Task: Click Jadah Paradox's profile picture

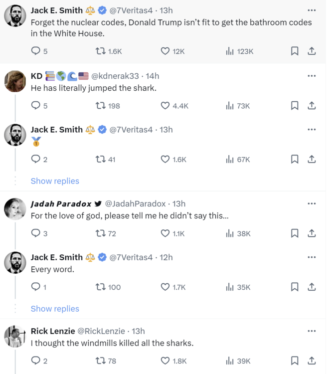Action: pyautogui.click(x=15, y=209)
